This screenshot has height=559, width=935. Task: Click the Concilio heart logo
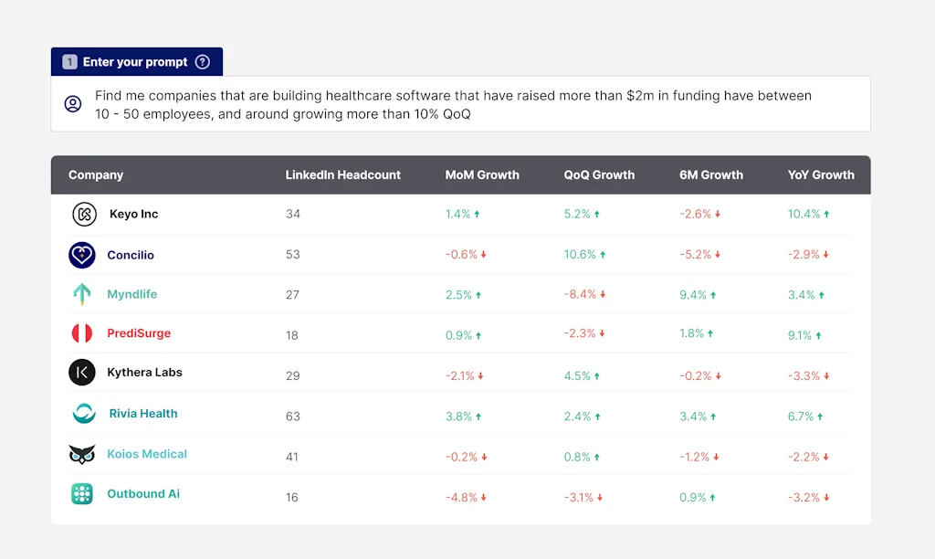pyautogui.click(x=81, y=255)
